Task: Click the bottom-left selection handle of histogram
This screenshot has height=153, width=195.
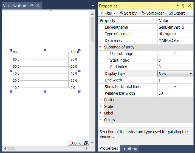Action: (11, 91)
